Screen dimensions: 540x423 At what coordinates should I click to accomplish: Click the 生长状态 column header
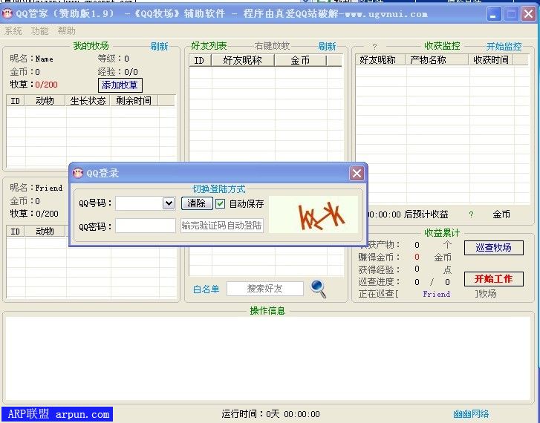(88, 100)
